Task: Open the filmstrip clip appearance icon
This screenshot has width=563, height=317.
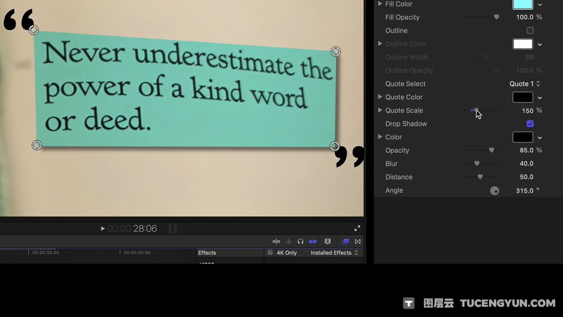Action: 328,241
